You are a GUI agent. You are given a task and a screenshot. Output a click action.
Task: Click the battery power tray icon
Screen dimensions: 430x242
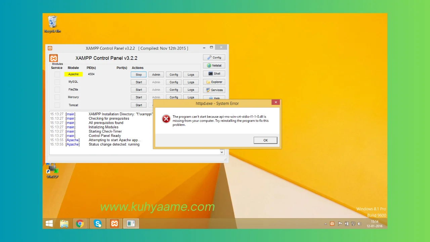click(x=347, y=224)
